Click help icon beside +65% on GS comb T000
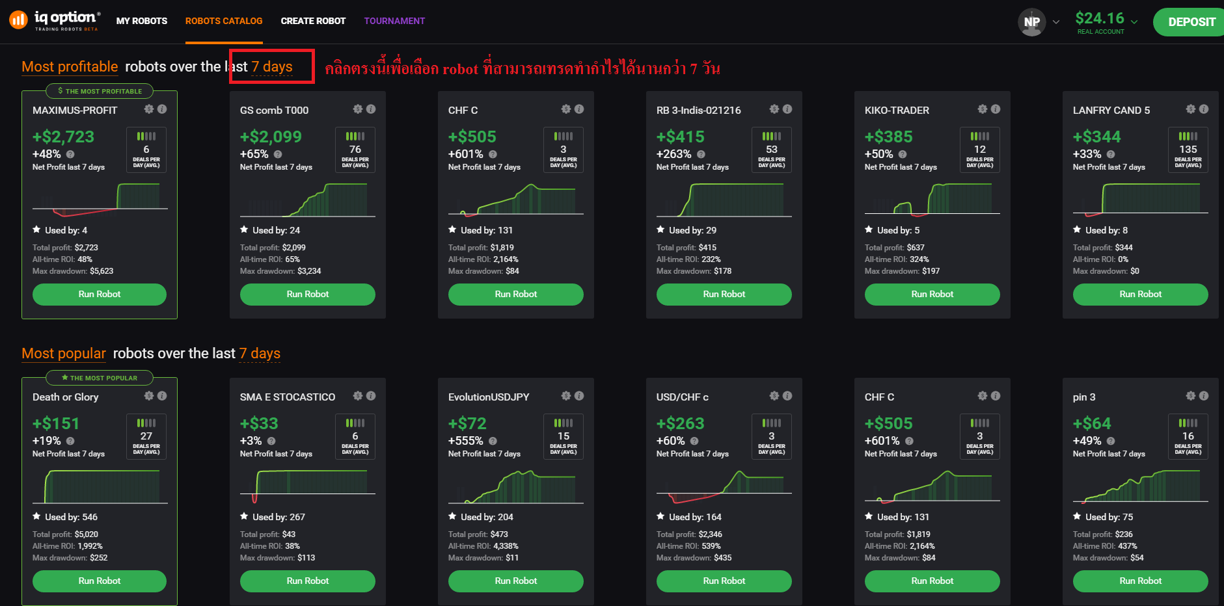The image size is (1224, 606). [x=278, y=155]
